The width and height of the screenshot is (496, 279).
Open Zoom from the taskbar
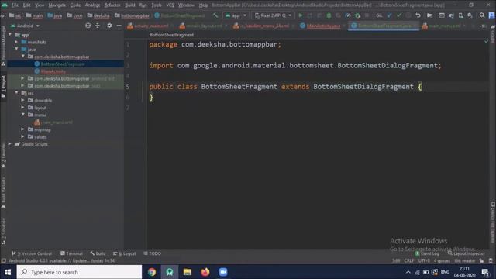[223, 272]
